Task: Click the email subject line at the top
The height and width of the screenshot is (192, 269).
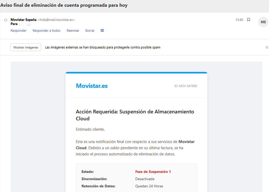Action: pos(64,5)
